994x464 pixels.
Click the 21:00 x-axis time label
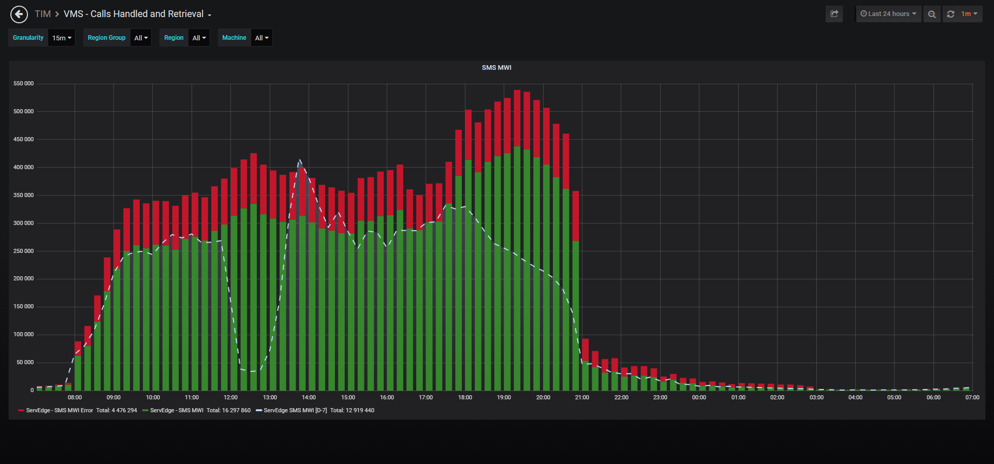click(582, 397)
